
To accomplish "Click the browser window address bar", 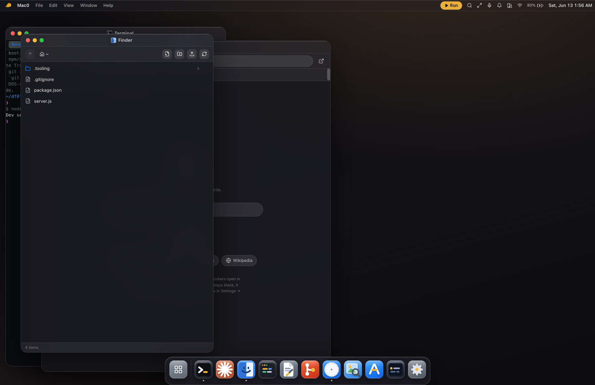I will (x=263, y=61).
